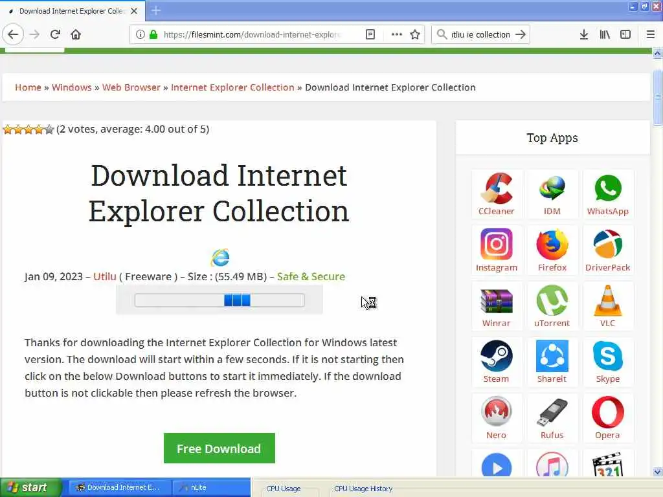Click the green padlock security icon

tap(154, 34)
